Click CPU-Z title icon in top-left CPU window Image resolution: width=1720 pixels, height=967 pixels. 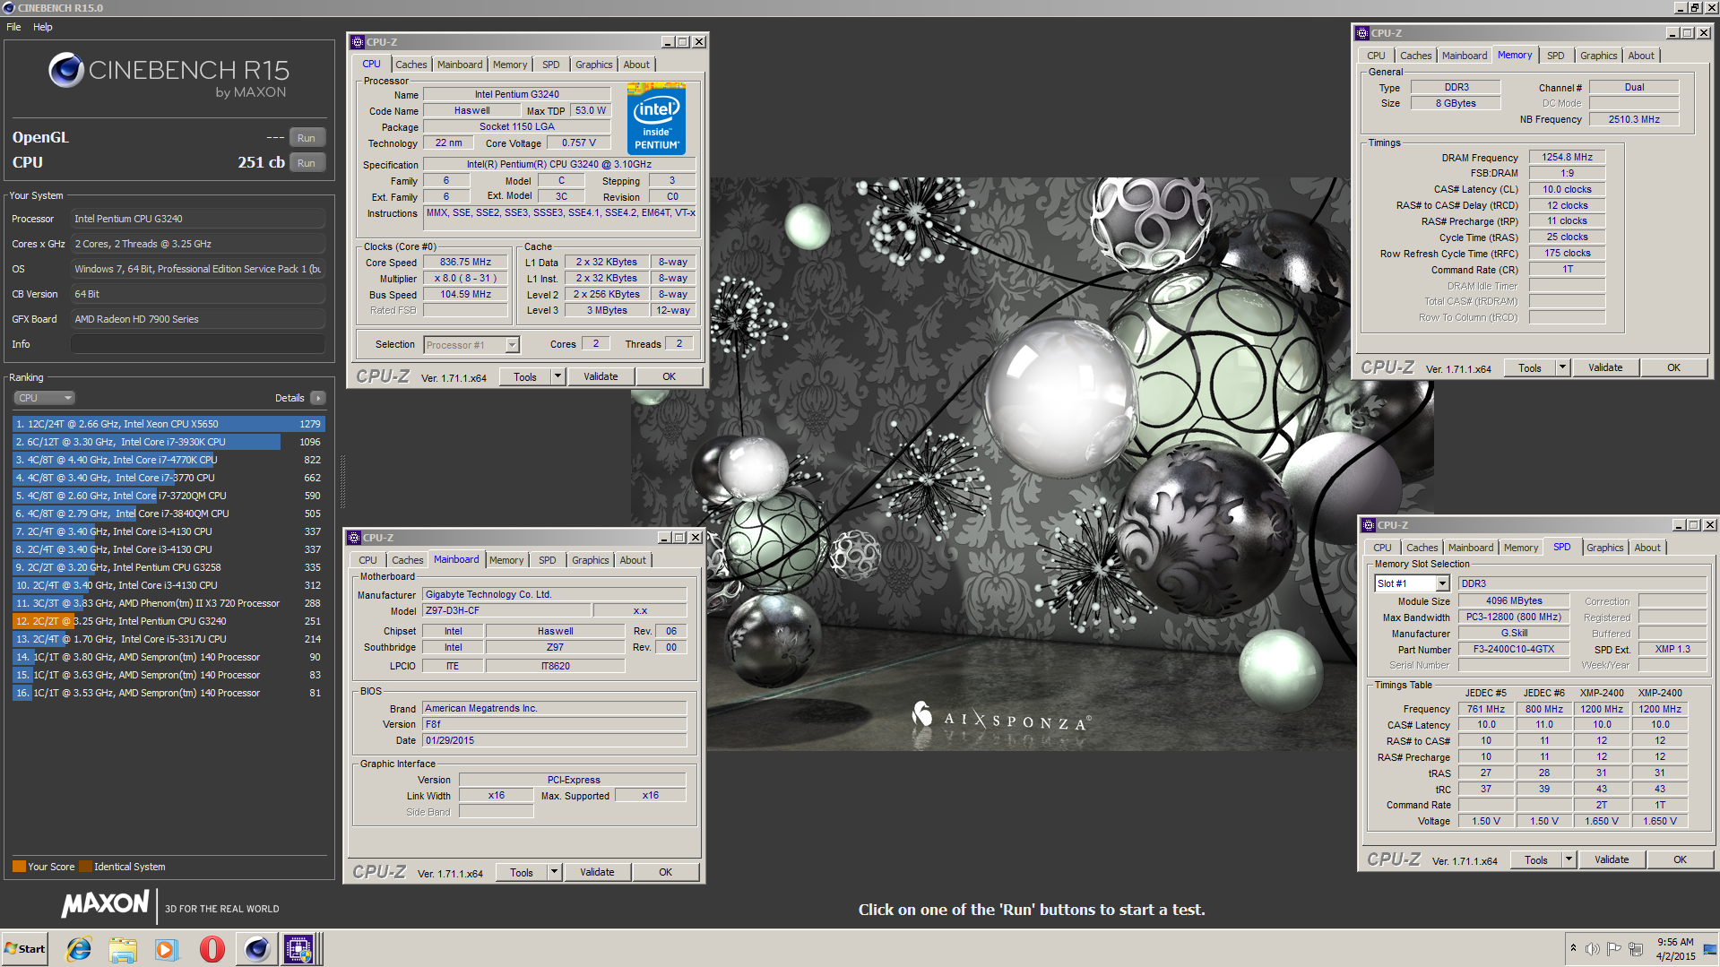(358, 42)
